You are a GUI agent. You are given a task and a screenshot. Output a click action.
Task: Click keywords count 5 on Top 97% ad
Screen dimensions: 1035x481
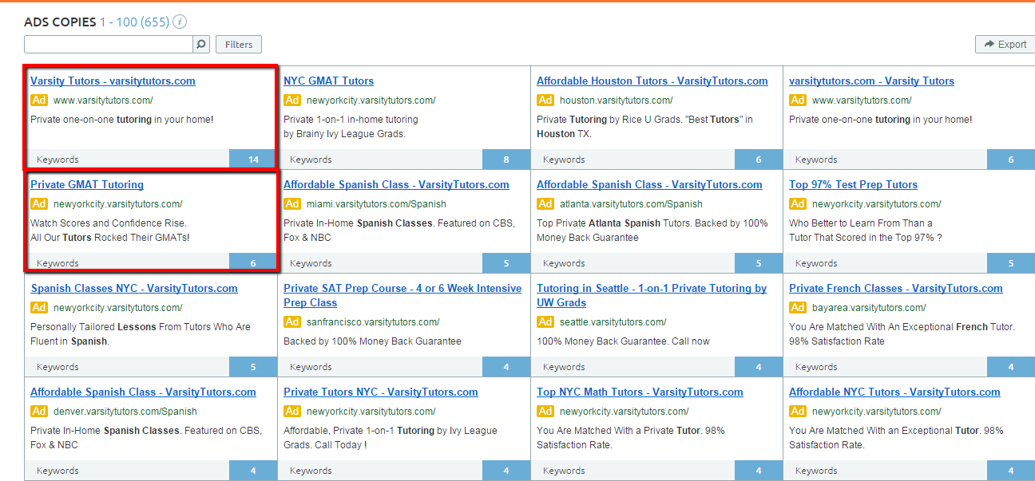click(1011, 263)
